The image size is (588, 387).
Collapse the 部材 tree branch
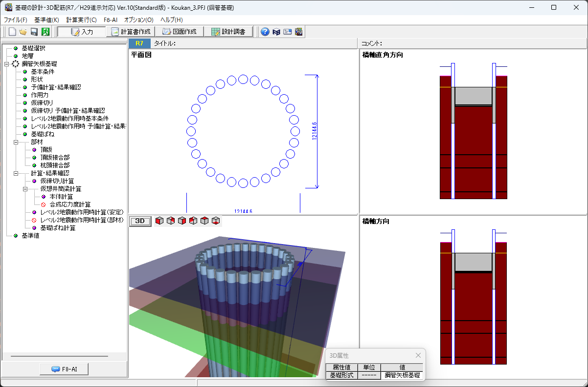[x=16, y=142]
